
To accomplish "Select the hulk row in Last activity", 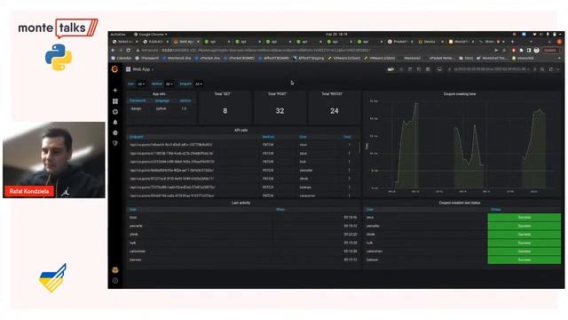I will [243, 243].
